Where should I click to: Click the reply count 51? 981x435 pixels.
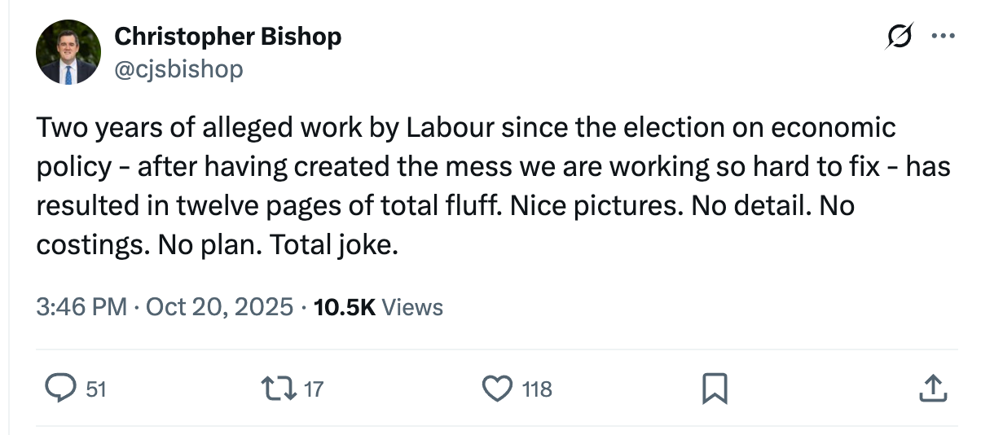tap(95, 389)
